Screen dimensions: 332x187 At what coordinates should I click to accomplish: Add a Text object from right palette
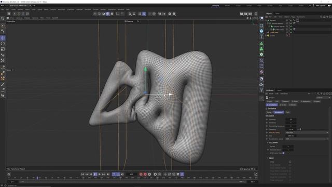click(261, 37)
